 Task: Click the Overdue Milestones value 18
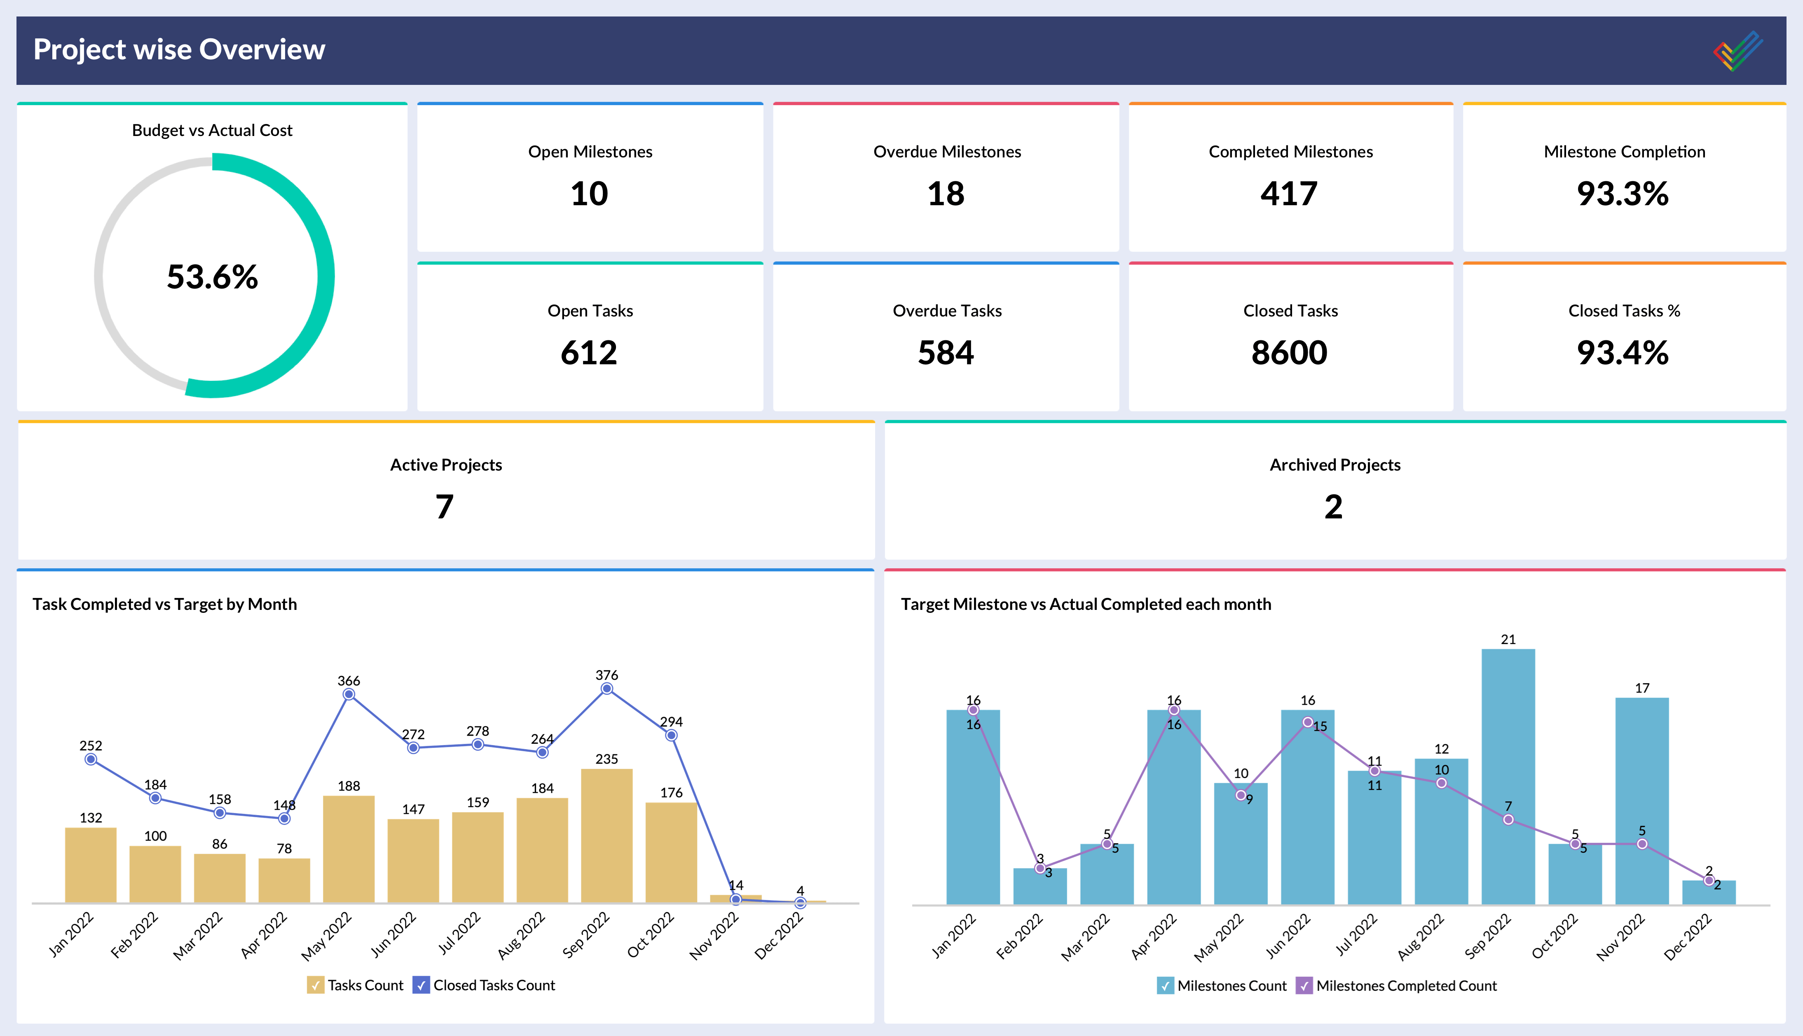946,194
